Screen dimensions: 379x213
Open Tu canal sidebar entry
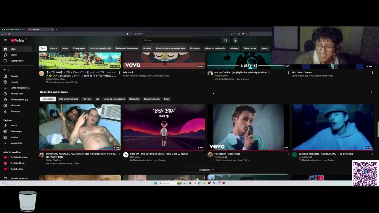click(17, 76)
